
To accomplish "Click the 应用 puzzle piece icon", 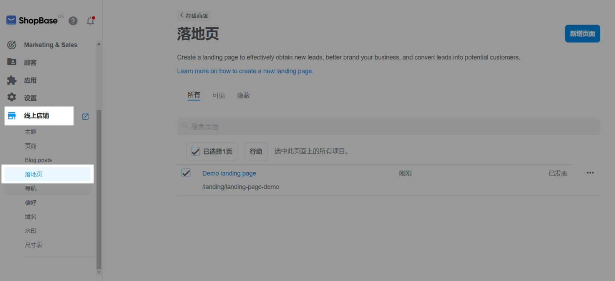I will point(12,80).
